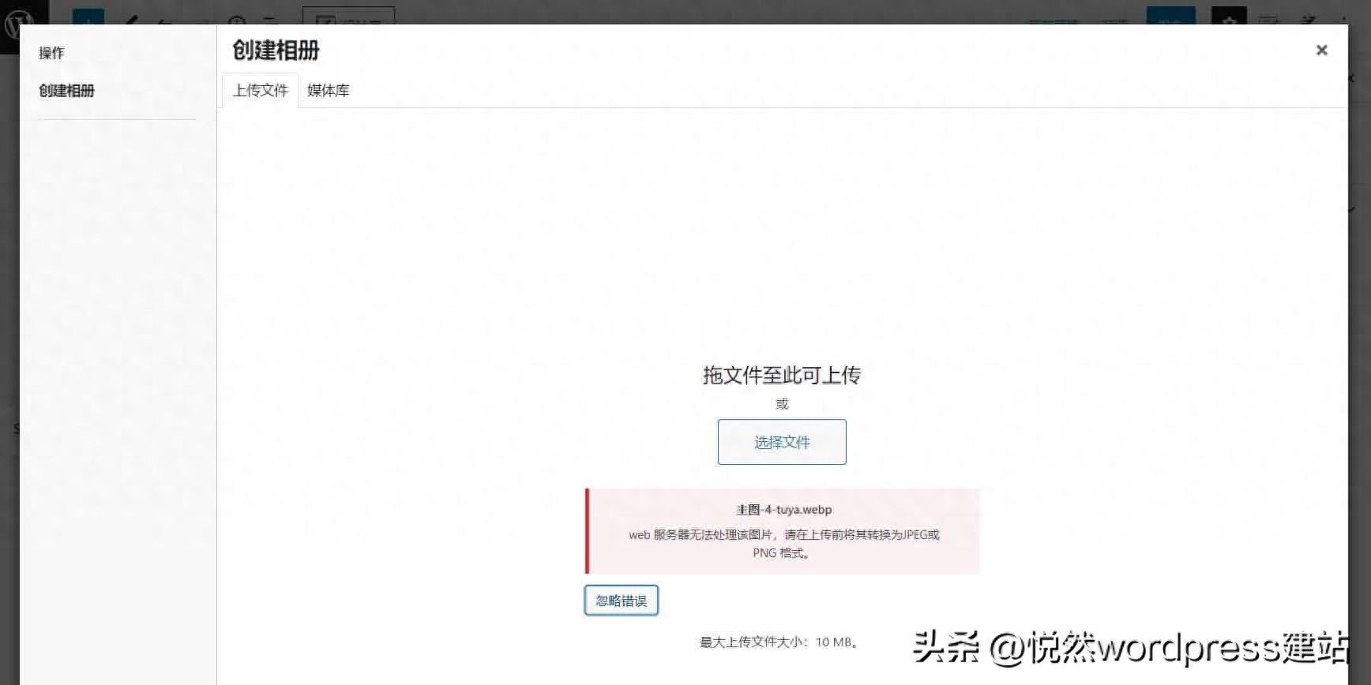Close the 创建相册 media dialog

point(1321,51)
